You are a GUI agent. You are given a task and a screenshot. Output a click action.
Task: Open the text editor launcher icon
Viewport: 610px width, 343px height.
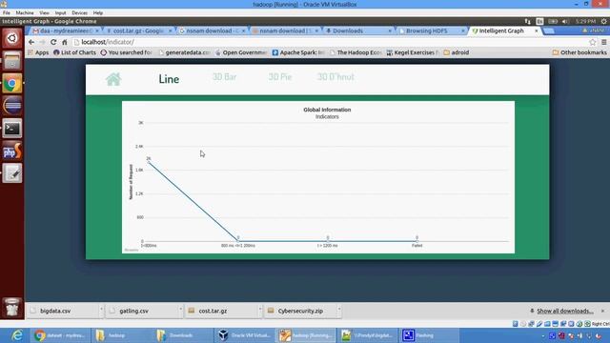tap(12, 173)
